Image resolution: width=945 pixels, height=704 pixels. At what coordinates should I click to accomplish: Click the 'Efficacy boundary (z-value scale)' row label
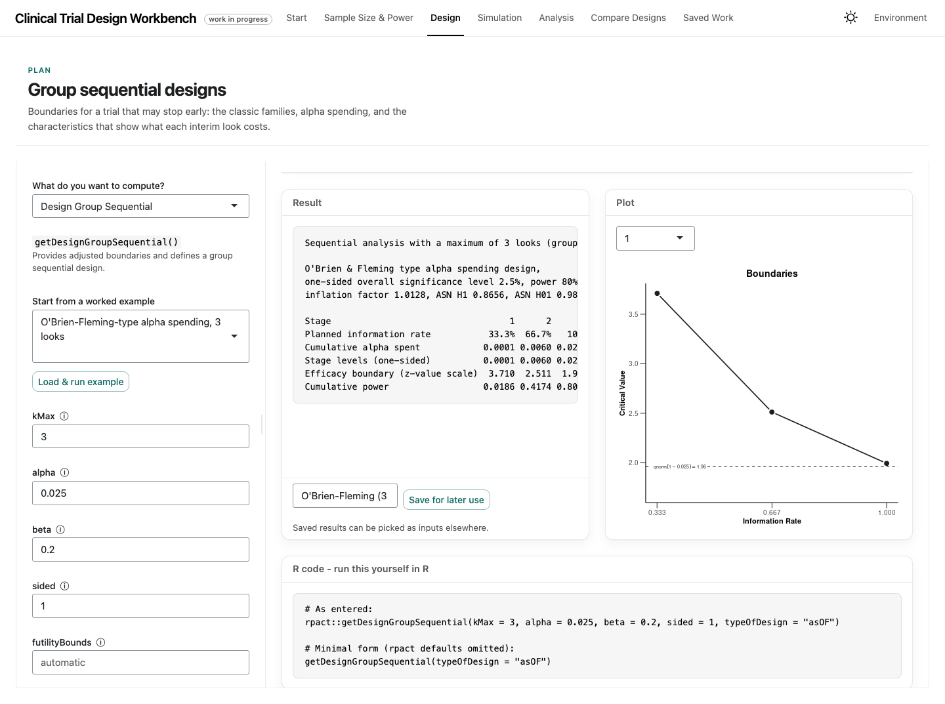click(391, 373)
